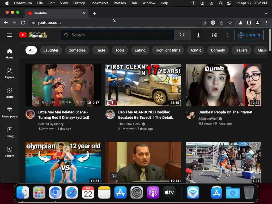This screenshot has height=204, width=272.
Task: Start voice search with microphone icon
Action: pyautogui.click(x=198, y=35)
